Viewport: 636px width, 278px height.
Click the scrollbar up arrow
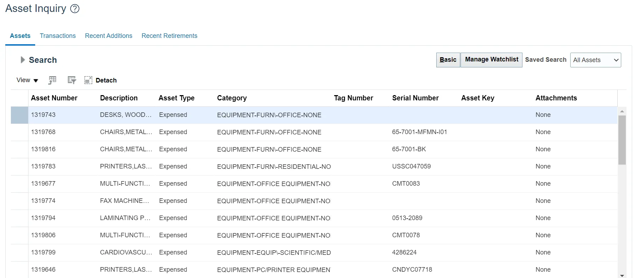tap(622, 111)
